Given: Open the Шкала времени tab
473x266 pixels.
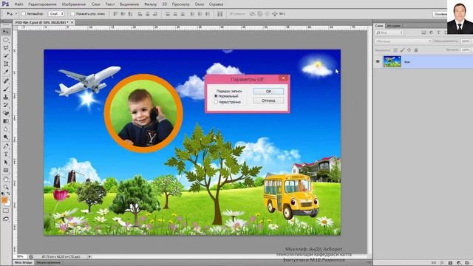Looking at the screenshot, I should tap(49, 263).
